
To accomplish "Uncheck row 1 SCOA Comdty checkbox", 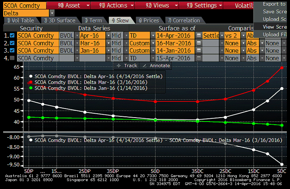I will (x=12, y=36).
